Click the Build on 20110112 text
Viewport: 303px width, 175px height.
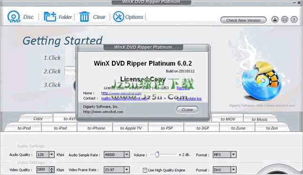click(x=180, y=71)
